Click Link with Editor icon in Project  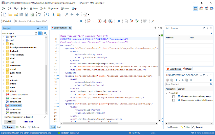point(40,33)
